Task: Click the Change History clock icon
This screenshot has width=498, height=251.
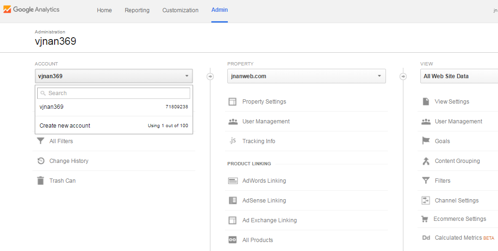Action: tap(40, 161)
